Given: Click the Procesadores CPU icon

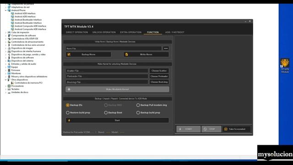Looking at the screenshot, I should (9, 86).
